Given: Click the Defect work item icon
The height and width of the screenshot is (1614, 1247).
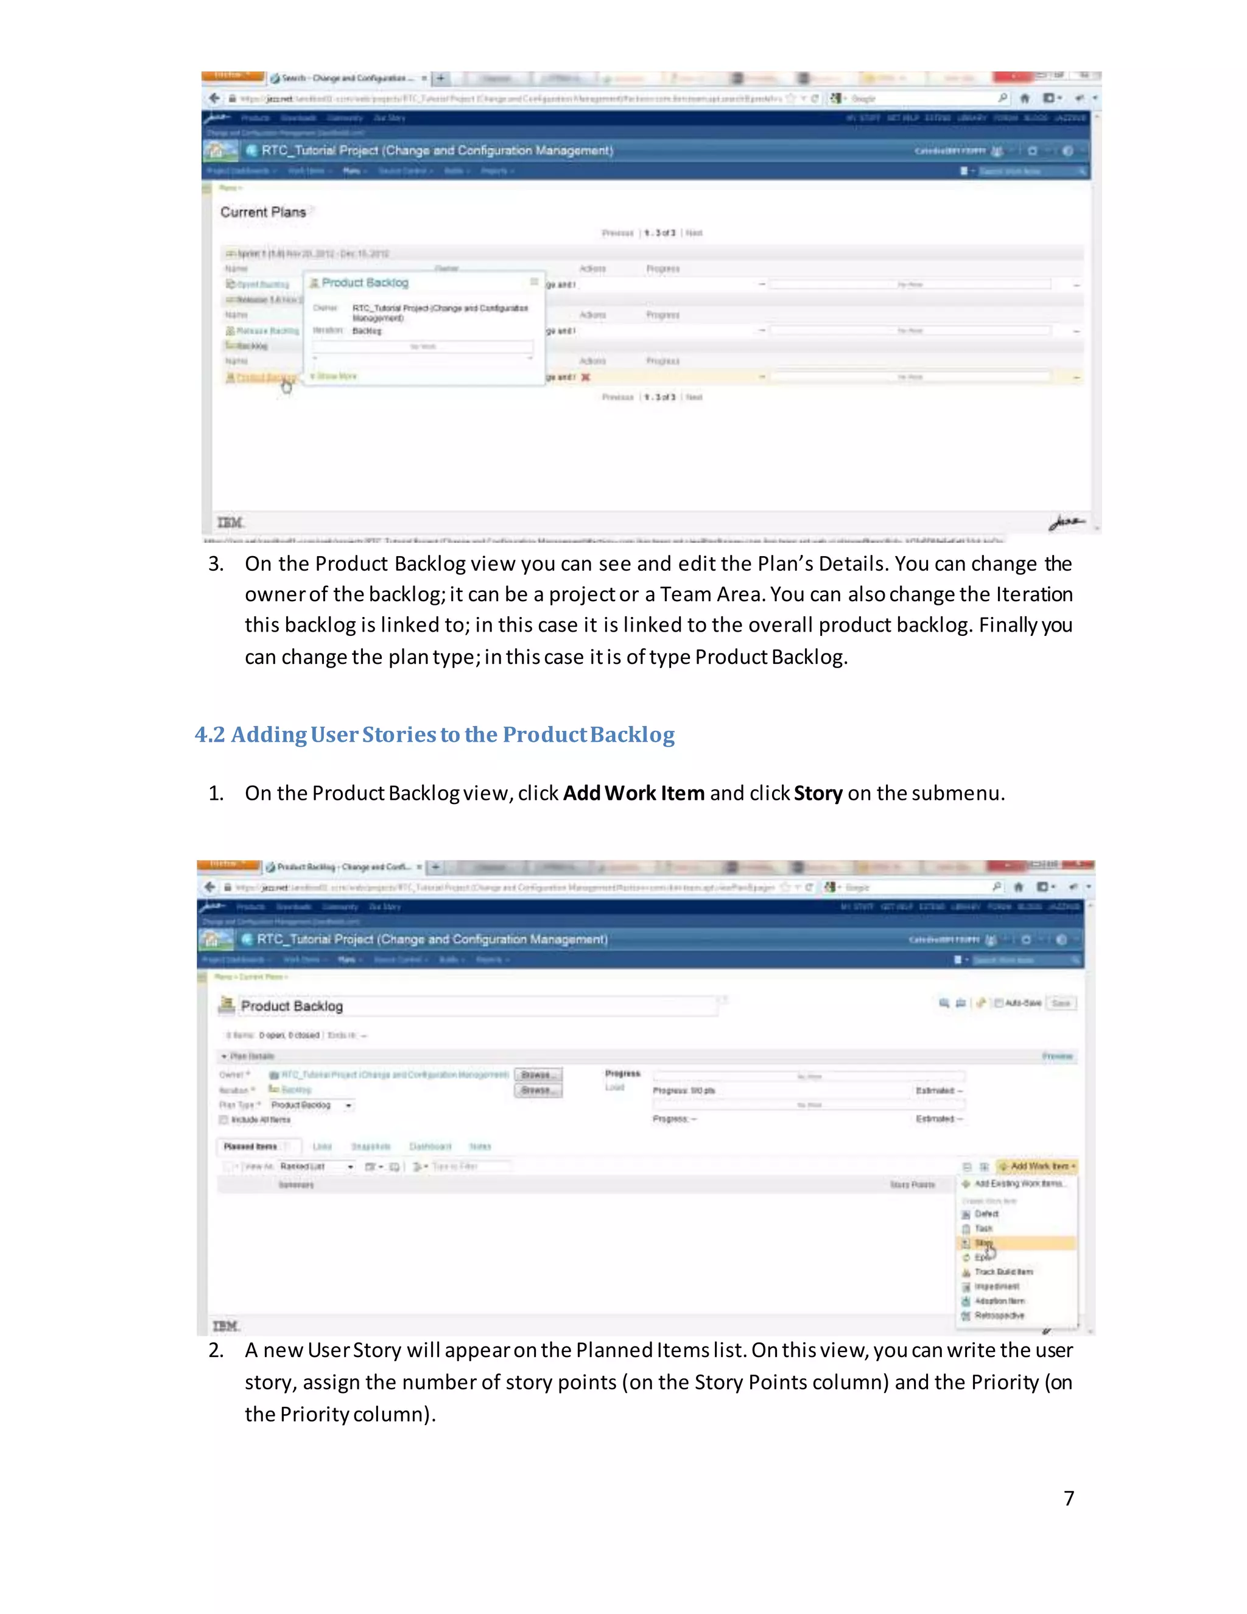Looking at the screenshot, I should 966,1214.
